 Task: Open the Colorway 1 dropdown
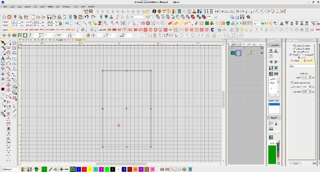coord(19,169)
